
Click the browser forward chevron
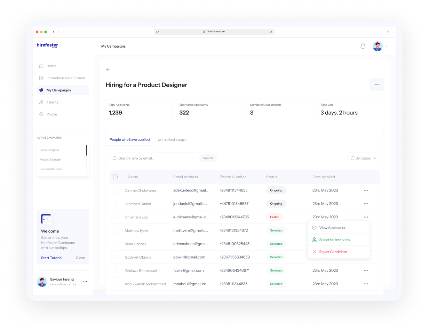pyautogui.click(x=58, y=32)
